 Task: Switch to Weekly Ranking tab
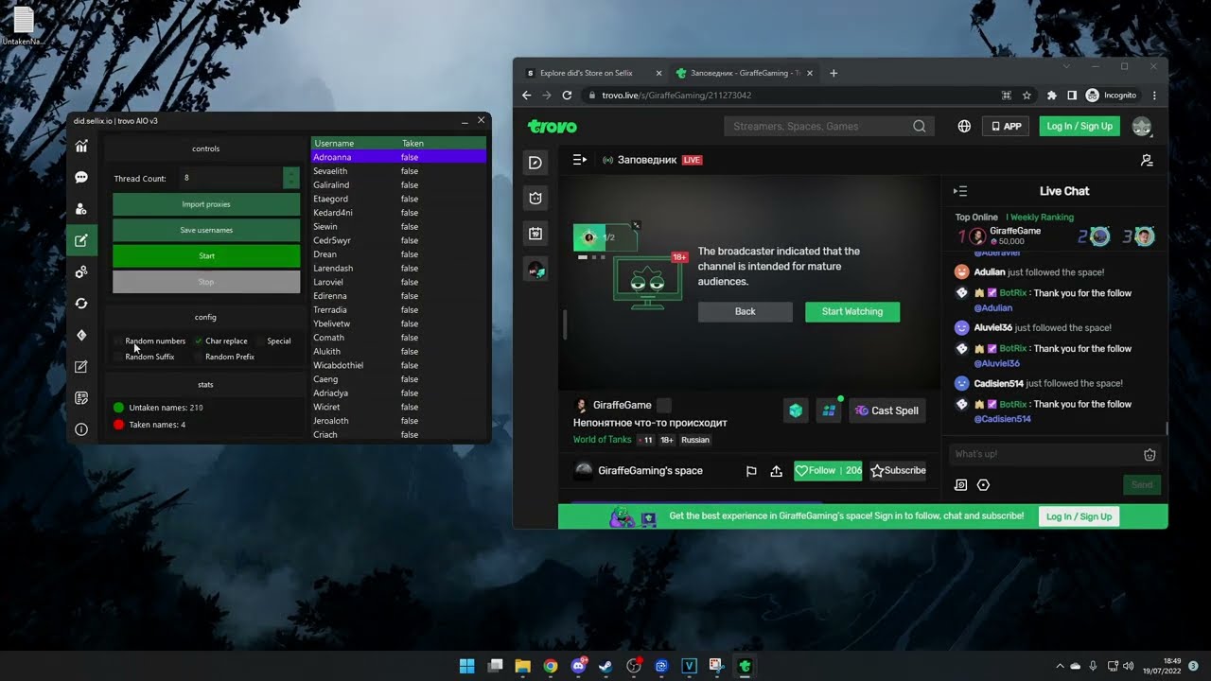coord(1041,218)
